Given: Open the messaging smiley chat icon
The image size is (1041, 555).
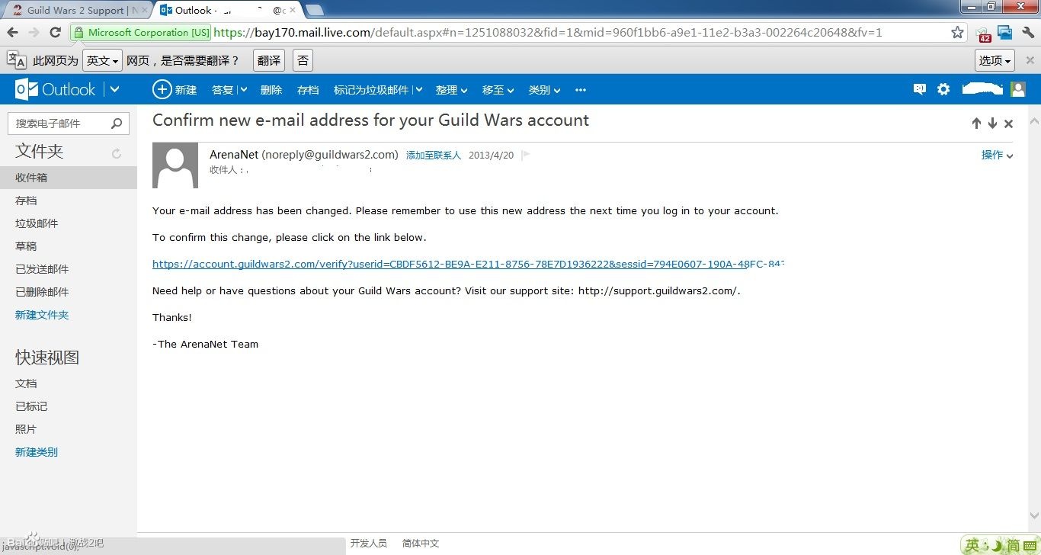Looking at the screenshot, I should (920, 89).
